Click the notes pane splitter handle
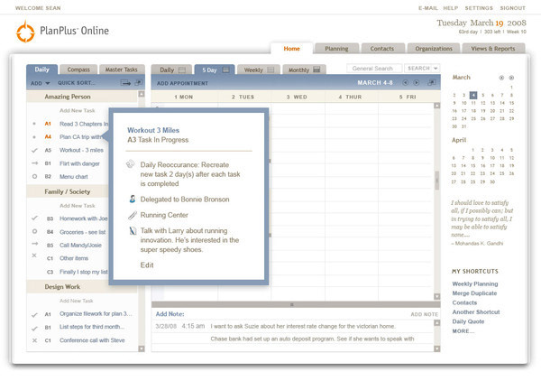The height and width of the screenshot is (381, 541). [x=292, y=304]
